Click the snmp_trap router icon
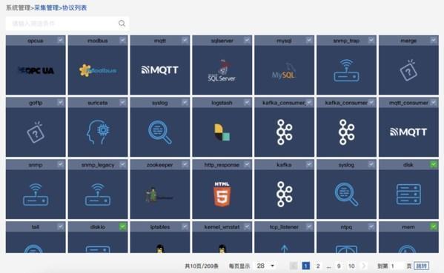 point(346,70)
